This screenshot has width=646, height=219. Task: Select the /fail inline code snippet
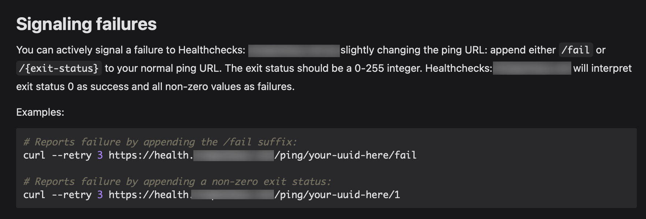(576, 50)
